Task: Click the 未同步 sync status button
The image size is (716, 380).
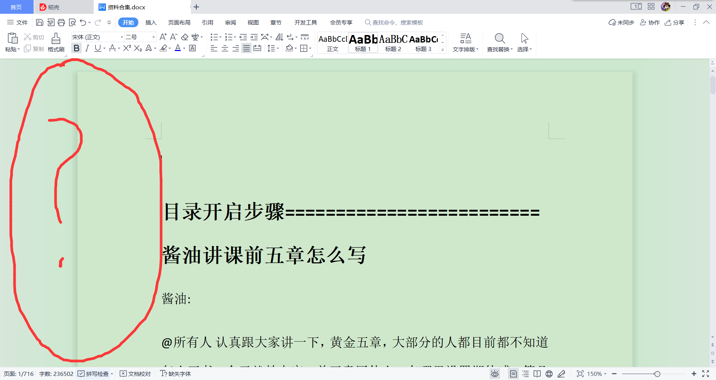Action: coord(621,22)
